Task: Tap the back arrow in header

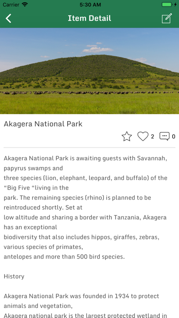Action: click(8, 18)
